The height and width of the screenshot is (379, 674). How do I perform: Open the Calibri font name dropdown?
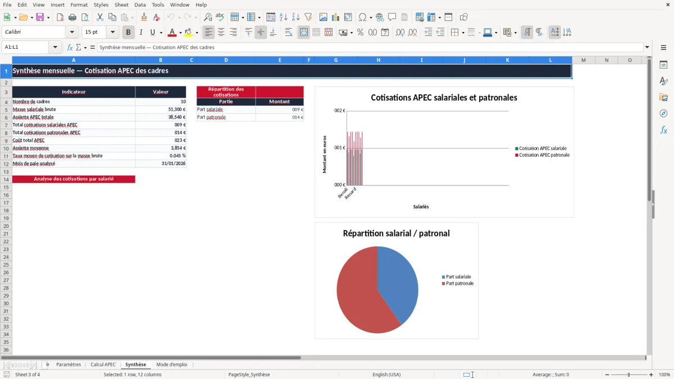(72, 33)
